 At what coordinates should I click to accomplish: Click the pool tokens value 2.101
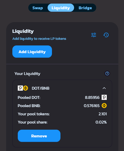pos(103,114)
